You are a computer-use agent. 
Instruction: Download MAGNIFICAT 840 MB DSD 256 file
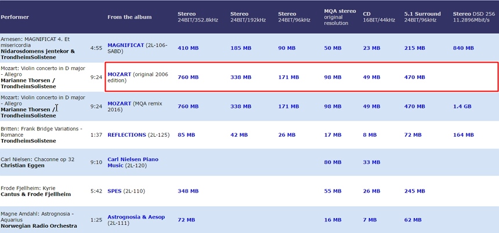pos(464,48)
